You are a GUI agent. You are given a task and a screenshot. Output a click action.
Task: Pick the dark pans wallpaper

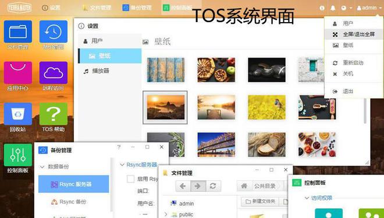[x=266, y=70]
